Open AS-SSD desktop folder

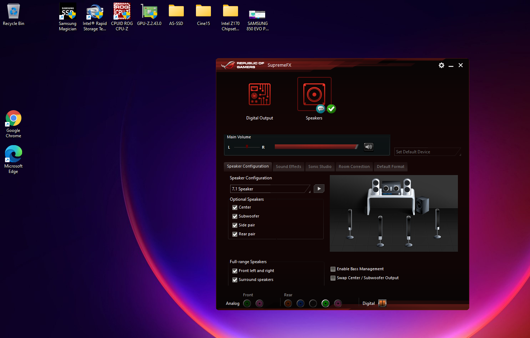(x=176, y=15)
